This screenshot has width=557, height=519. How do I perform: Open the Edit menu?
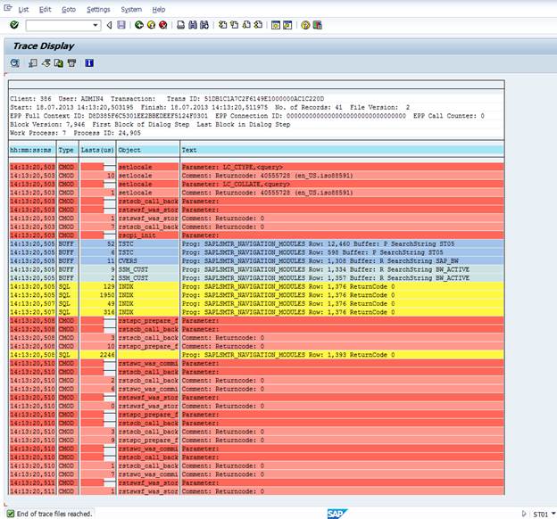tap(46, 10)
